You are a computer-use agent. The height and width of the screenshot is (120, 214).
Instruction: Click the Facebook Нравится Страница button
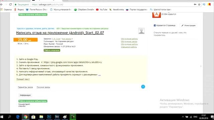[x=165, y=25]
